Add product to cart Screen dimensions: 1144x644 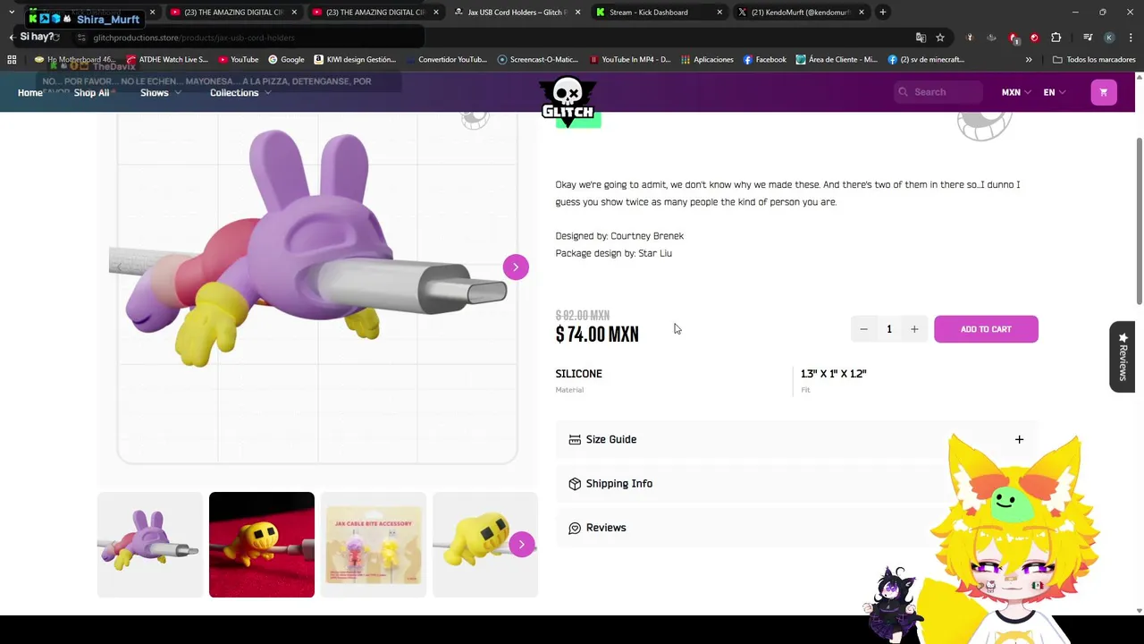click(x=986, y=329)
